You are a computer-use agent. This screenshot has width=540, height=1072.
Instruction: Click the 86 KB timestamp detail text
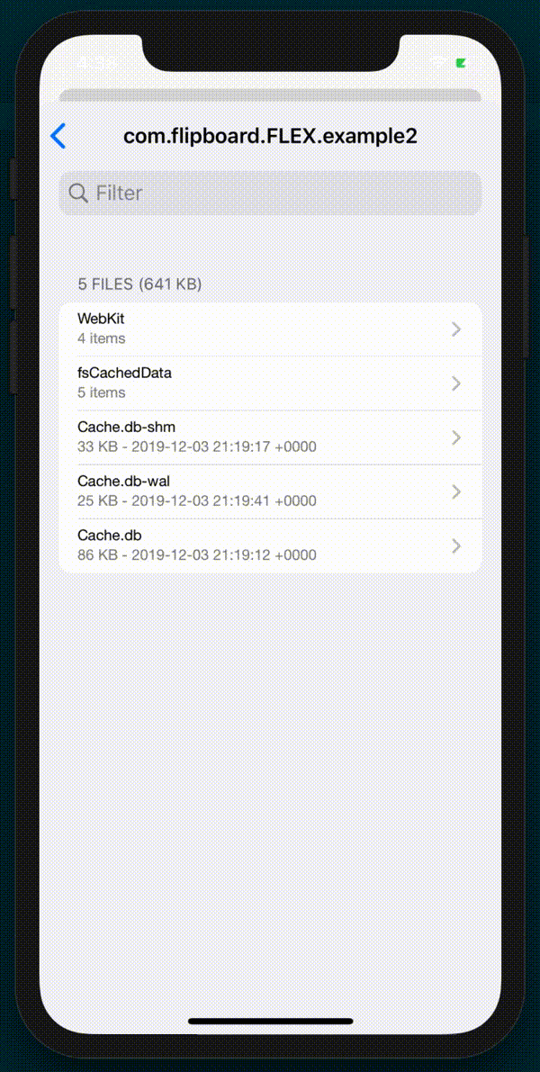tap(197, 555)
